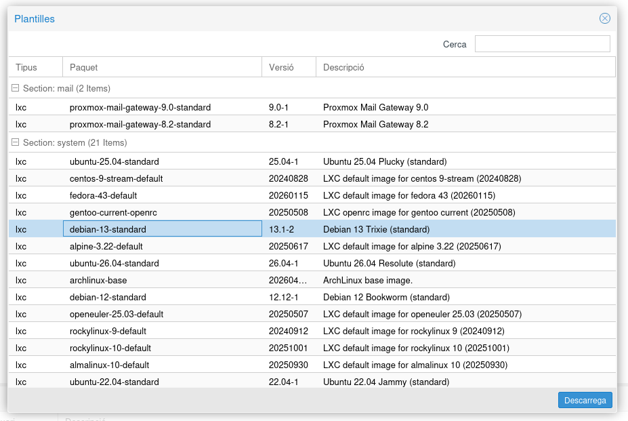Click description Ubuntu 25.04 Plucky (standard)

point(385,161)
